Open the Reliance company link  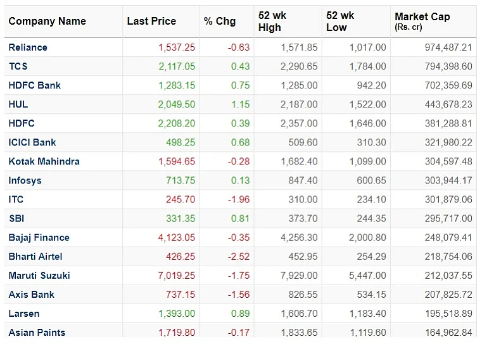pyautogui.click(x=28, y=47)
